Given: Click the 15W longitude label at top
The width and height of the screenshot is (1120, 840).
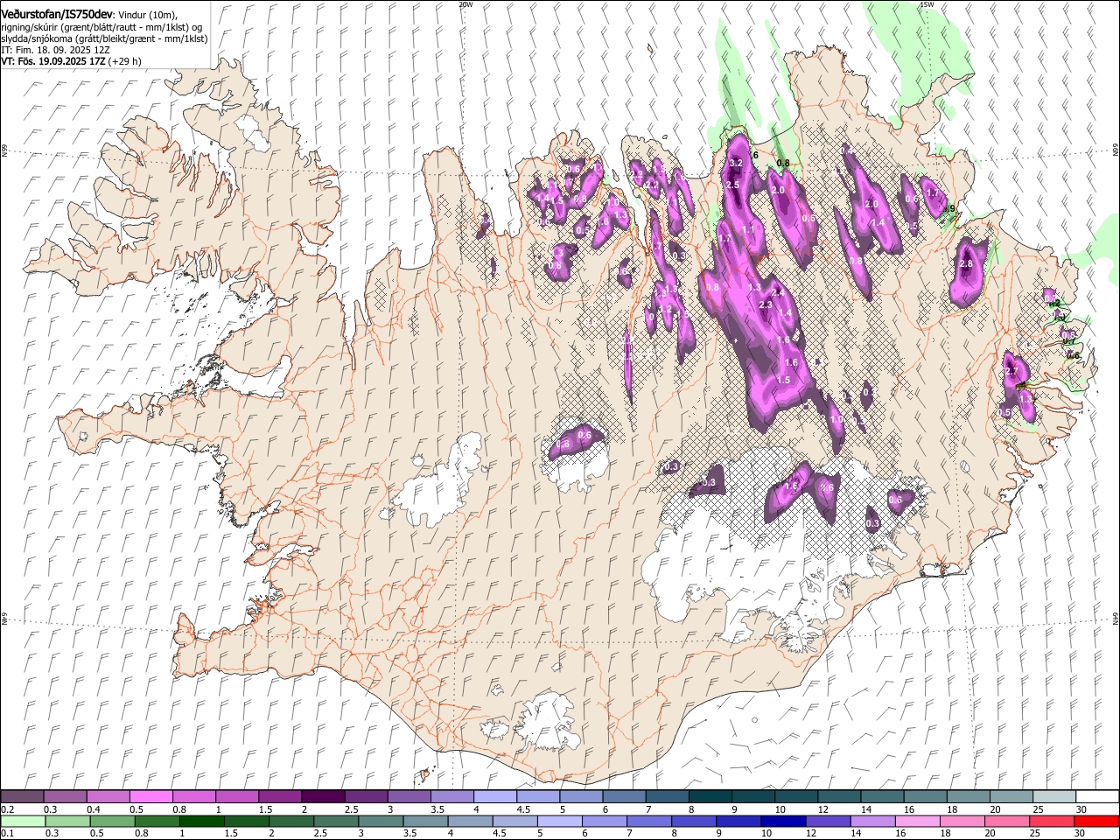Looking at the screenshot, I should pyautogui.click(x=927, y=4).
